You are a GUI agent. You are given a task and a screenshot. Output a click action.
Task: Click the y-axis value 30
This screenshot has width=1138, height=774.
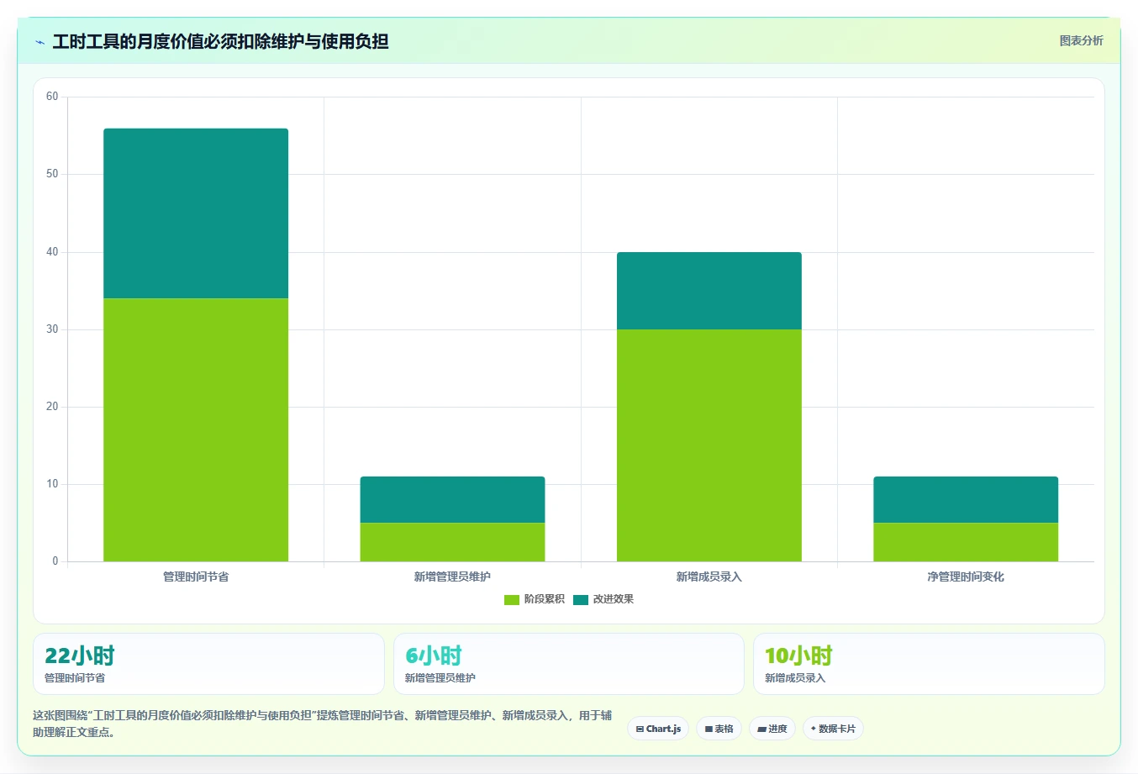(x=52, y=329)
